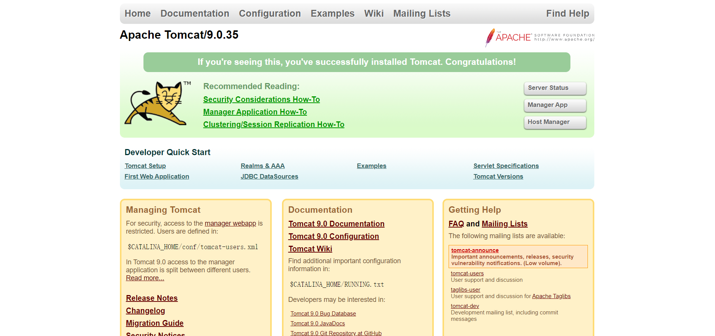This screenshot has height=336, width=715.
Task: Open the tomcat-dev mailing list link
Action: point(465,306)
